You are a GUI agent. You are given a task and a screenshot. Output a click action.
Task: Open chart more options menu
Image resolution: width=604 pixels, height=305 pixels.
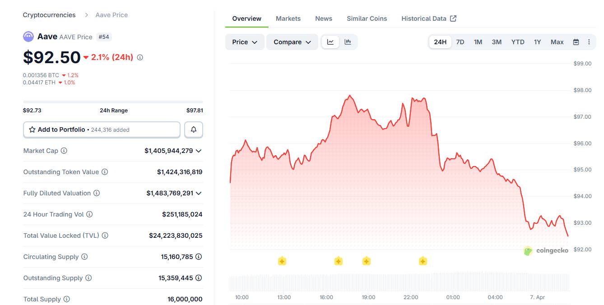[x=589, y=42]
